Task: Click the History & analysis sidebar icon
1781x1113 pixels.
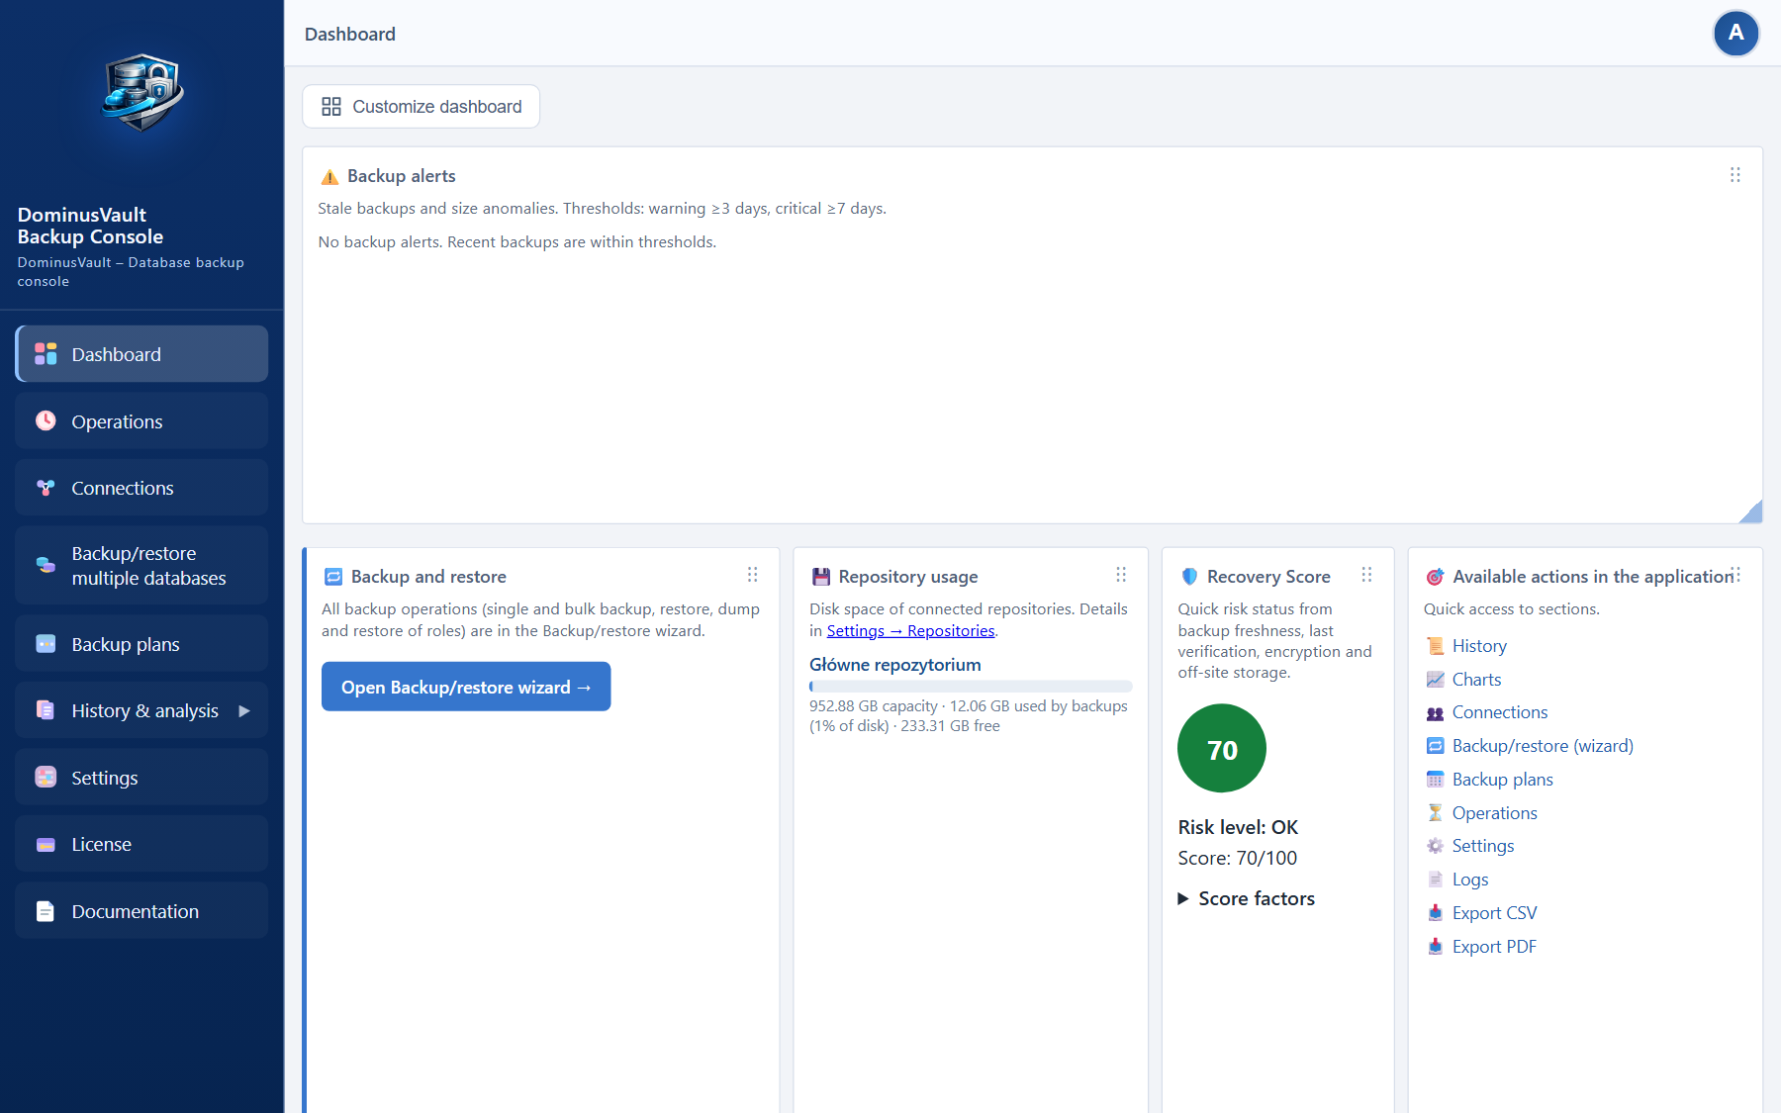Action: pyautogui.click(x=46, y=710)
